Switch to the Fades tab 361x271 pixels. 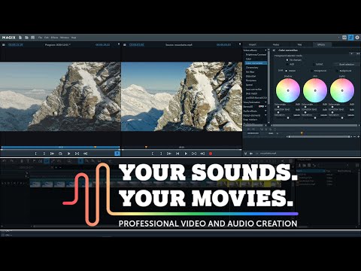tap(276, 44)
